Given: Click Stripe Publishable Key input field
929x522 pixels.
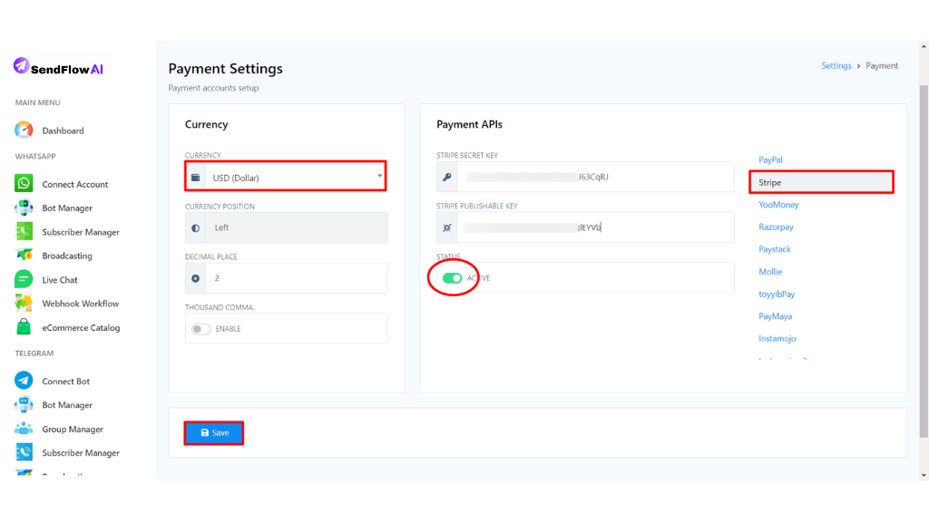Looking at the screenshot, I should pos(595,227).
